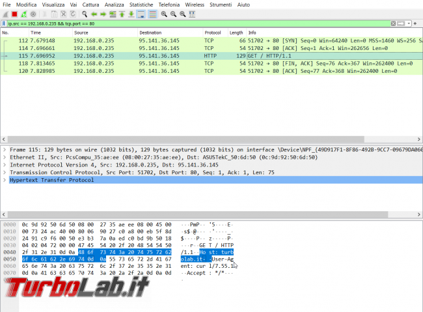Viewport: 423px width, 312px height.
Task: Open the Cattura menu
Action: point(90,5)
